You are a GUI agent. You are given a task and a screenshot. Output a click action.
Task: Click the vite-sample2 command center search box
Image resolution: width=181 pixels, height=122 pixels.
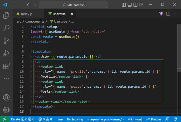[x=74, y=5]
